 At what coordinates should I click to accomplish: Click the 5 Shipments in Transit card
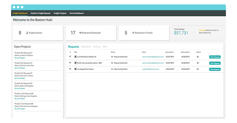click(144, 33)
